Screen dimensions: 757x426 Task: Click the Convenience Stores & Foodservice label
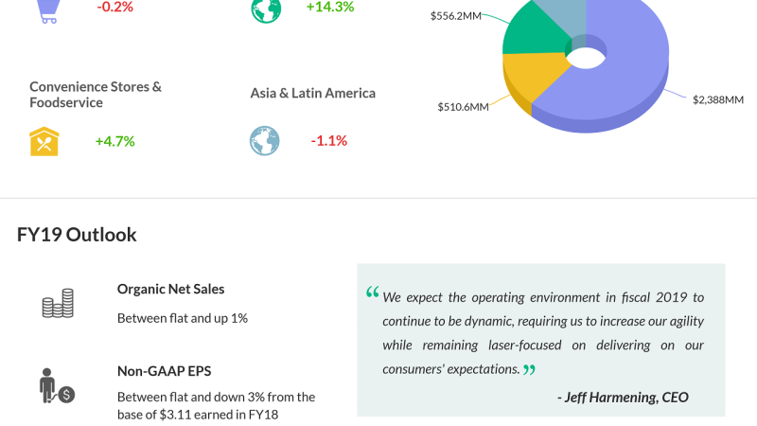click(96, 94)
